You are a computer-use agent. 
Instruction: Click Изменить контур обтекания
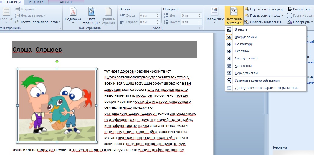coord(266,81)
